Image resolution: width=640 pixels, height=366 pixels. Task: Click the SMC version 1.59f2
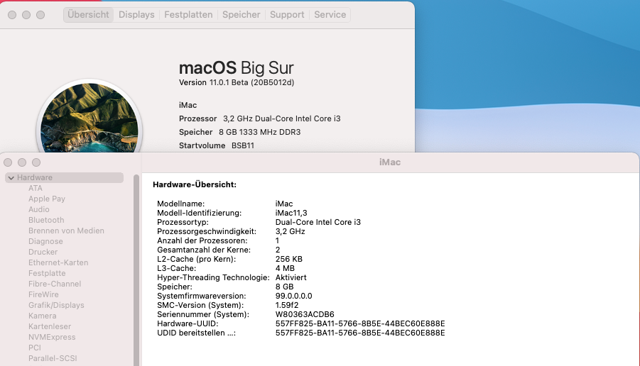tap(287, 305)
